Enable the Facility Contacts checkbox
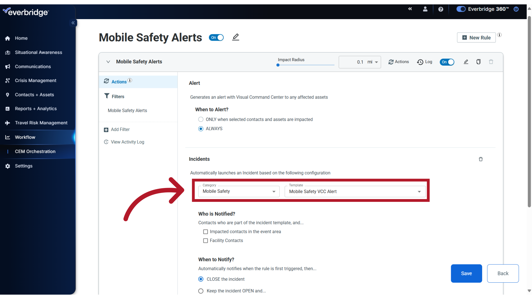The image size is (532, 299). coord(205,240)
